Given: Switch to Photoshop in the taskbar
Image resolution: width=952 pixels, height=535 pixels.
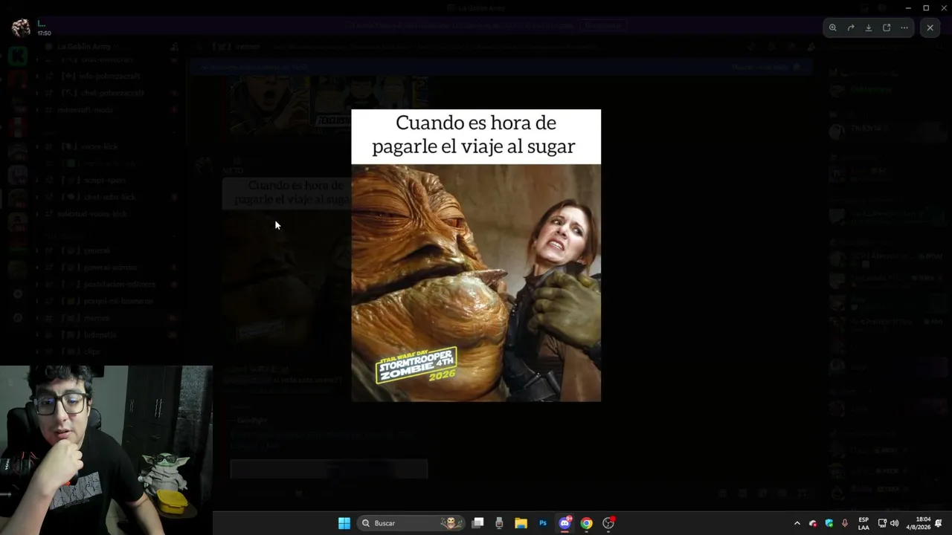Looking at the screenshot, I should pyautogui.click(x=543, y=523).
